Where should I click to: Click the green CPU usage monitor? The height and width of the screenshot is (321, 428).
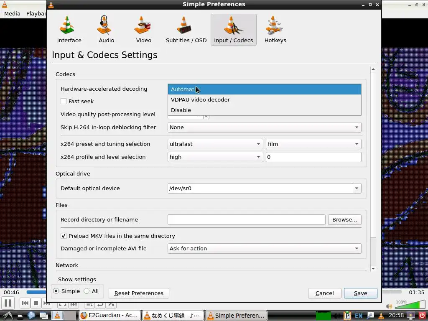click(324, 316)
